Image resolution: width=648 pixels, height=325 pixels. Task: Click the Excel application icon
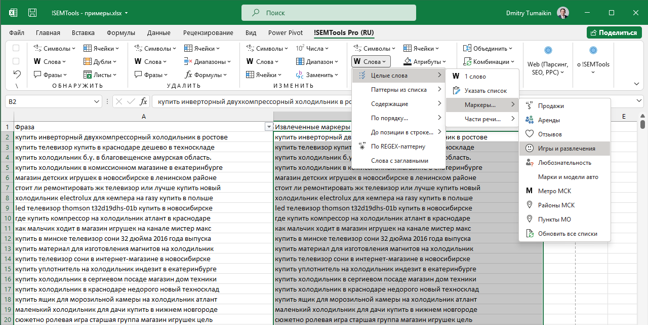point(13,13)
